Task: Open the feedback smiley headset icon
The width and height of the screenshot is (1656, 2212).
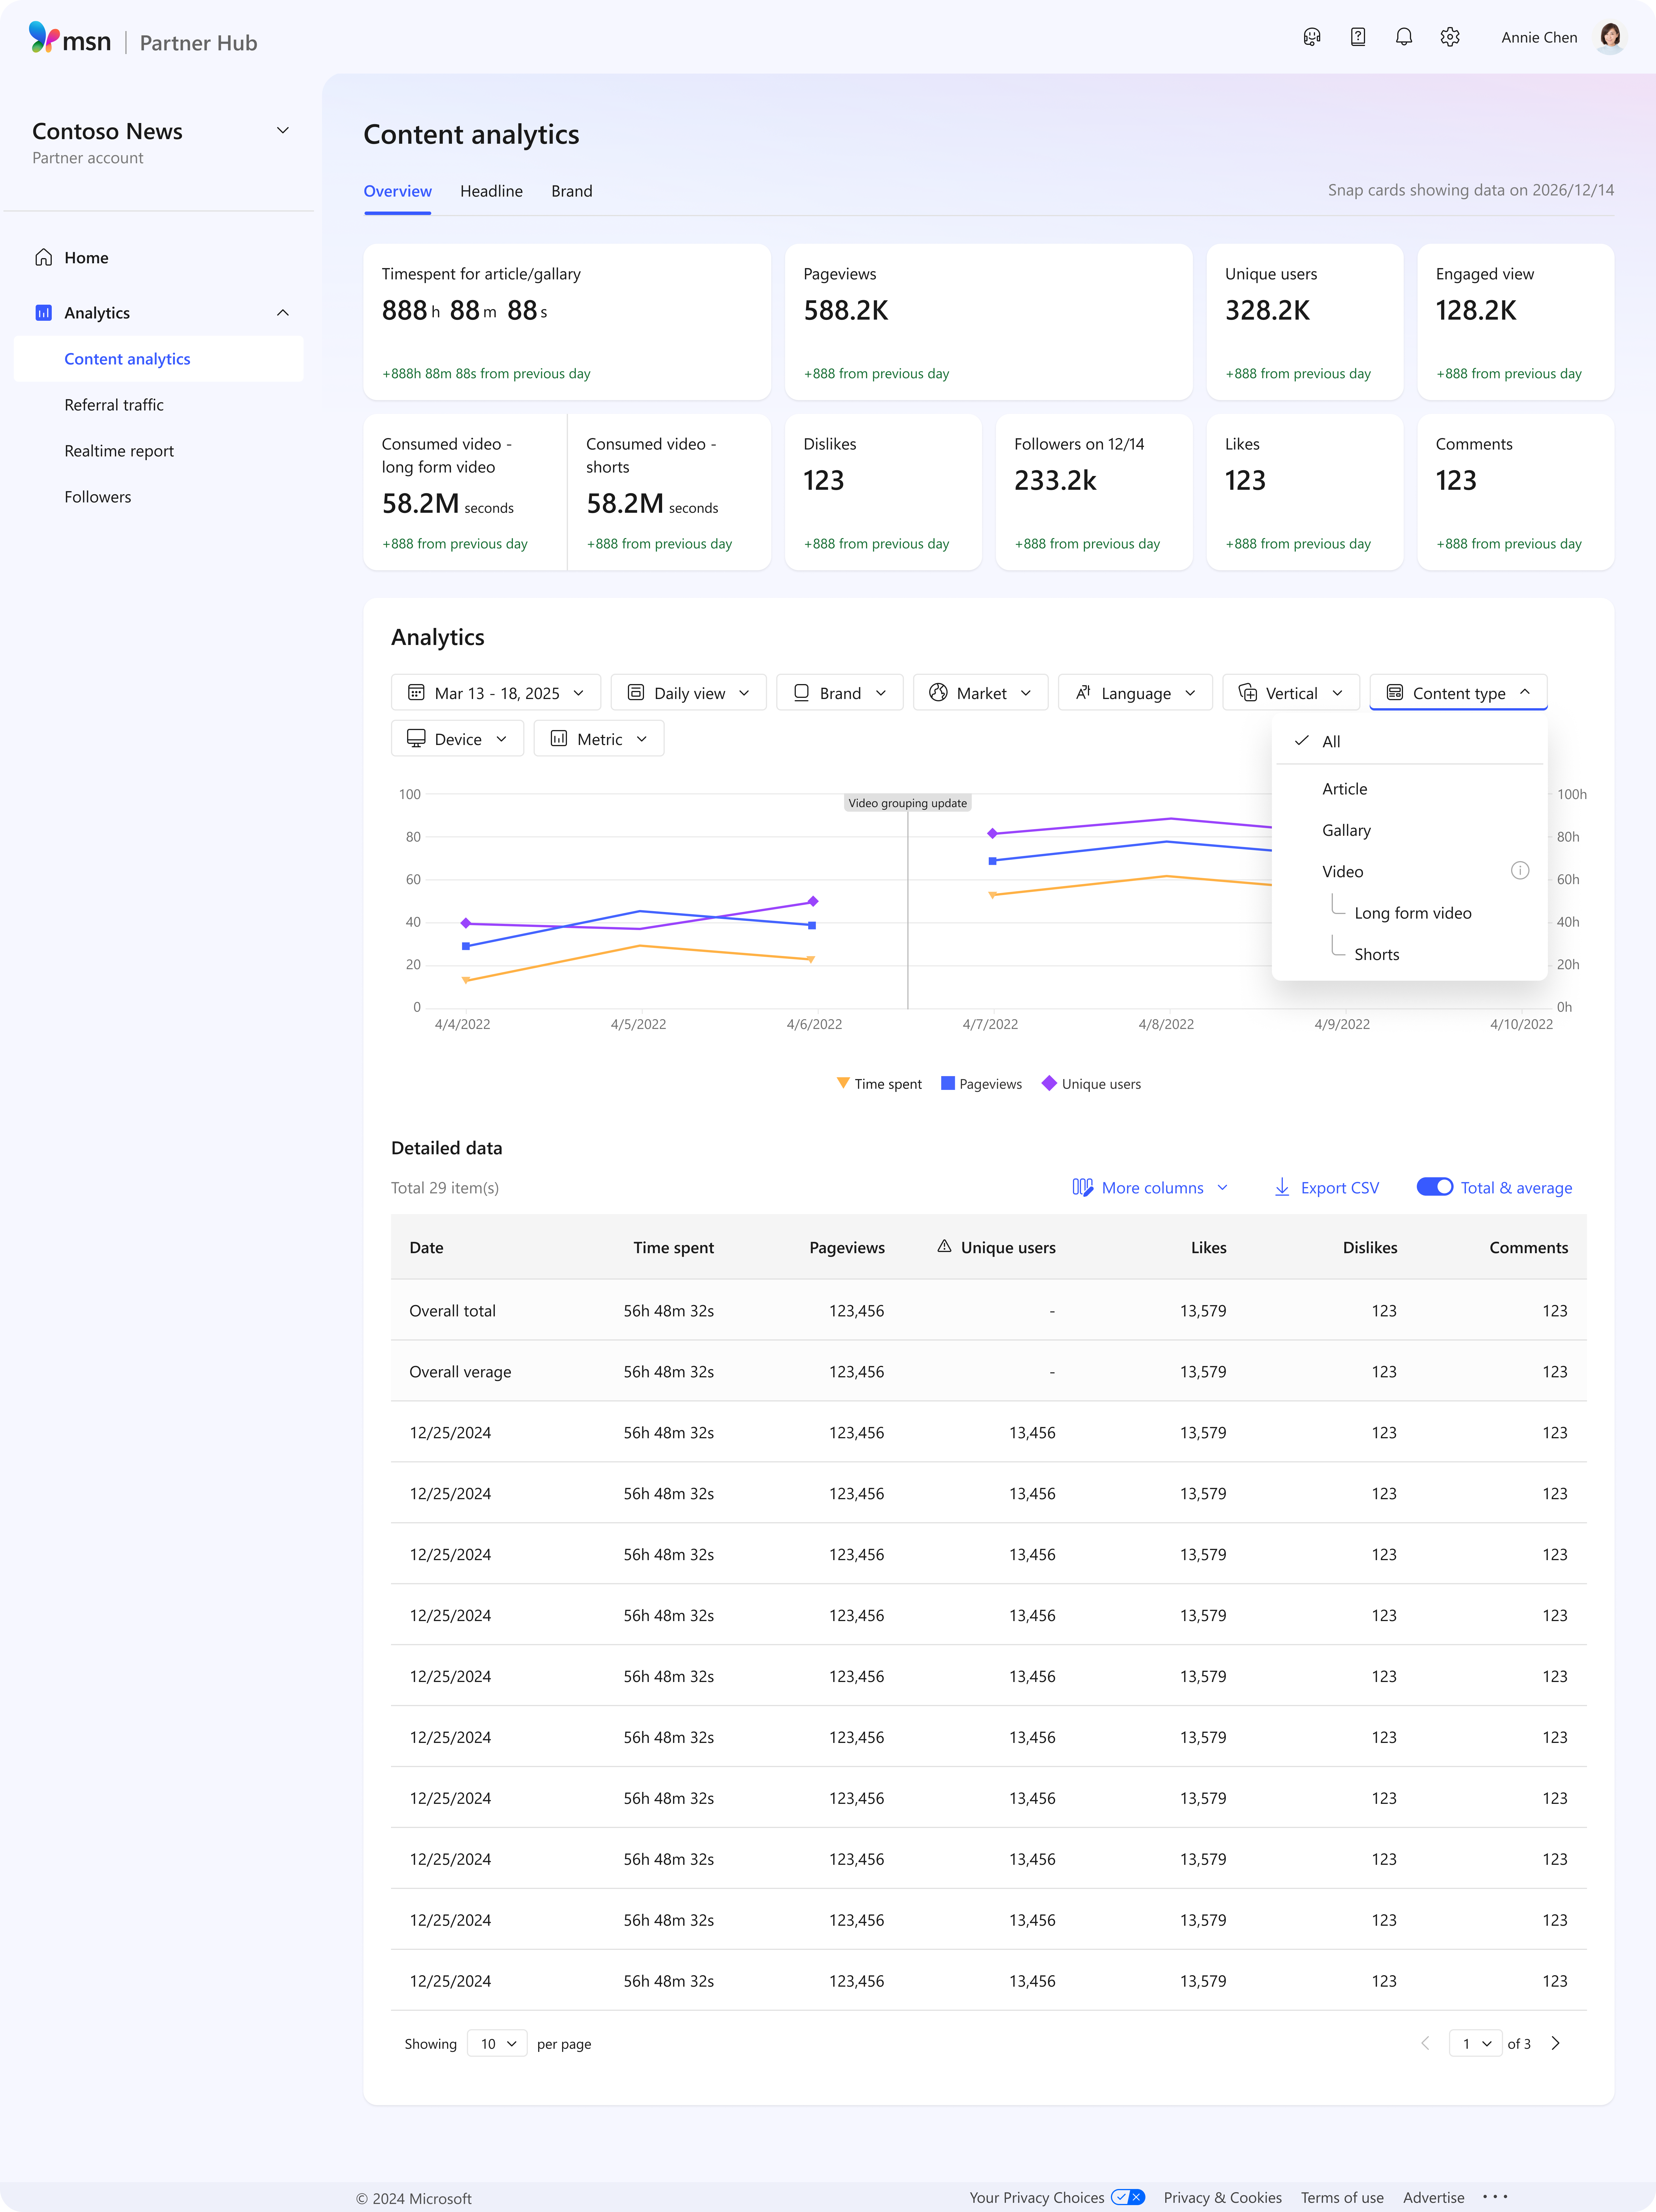Action: point(1312,37)
